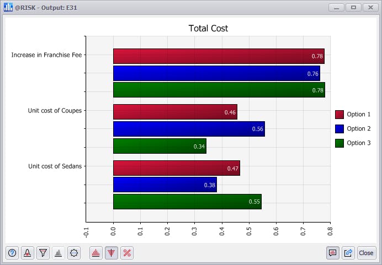The height and width of the screenshot is (265, 382).
Task: Select the Increase in Franchise Fee label
Action: coord(46,55)
